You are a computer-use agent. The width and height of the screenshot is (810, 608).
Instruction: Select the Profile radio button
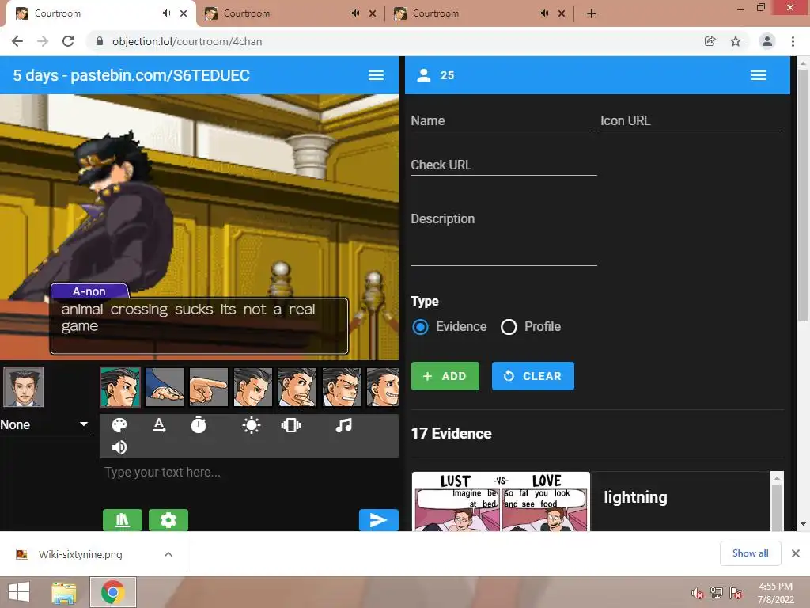click(509, 327)
